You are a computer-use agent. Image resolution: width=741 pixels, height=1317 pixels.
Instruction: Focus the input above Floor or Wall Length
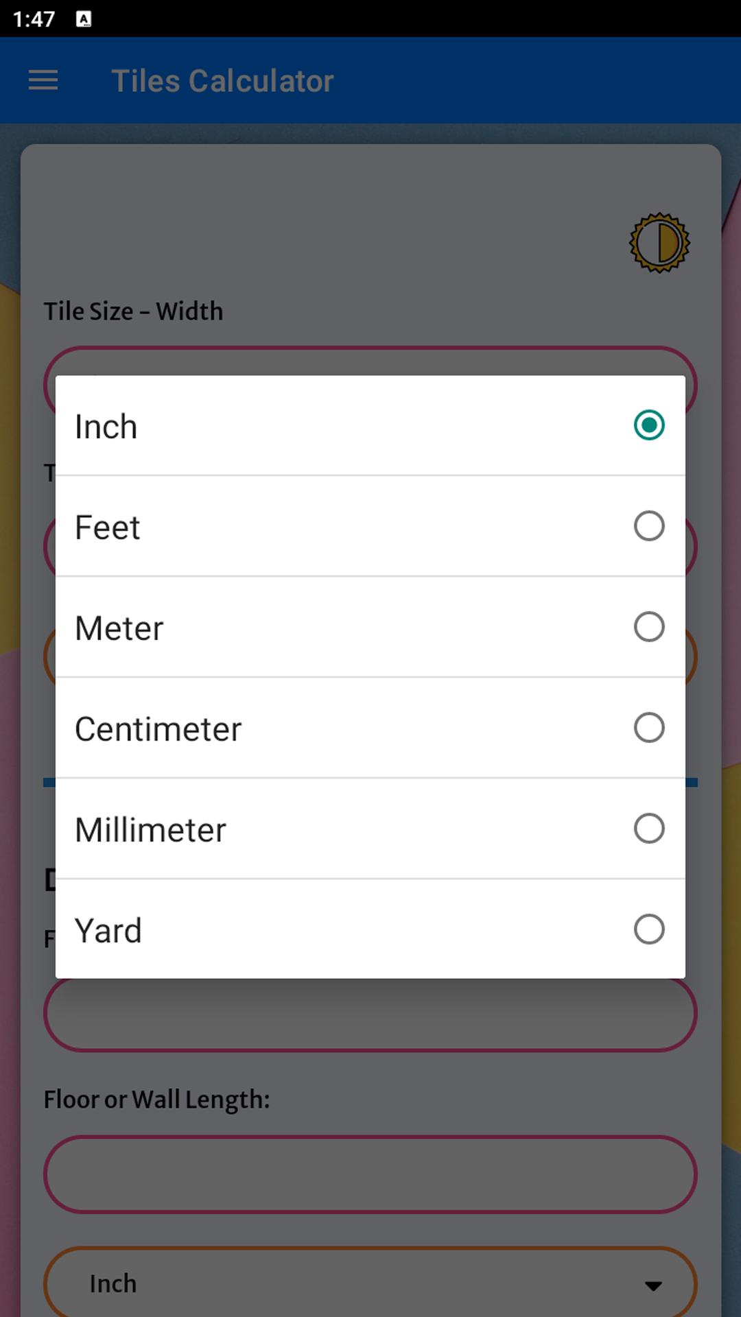[370, 1014]
